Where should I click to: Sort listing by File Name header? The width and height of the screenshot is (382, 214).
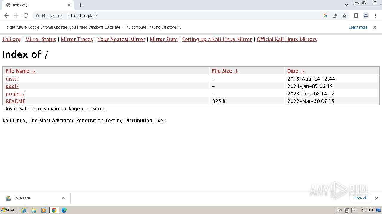pyautogui.click(x=17, y=71)
